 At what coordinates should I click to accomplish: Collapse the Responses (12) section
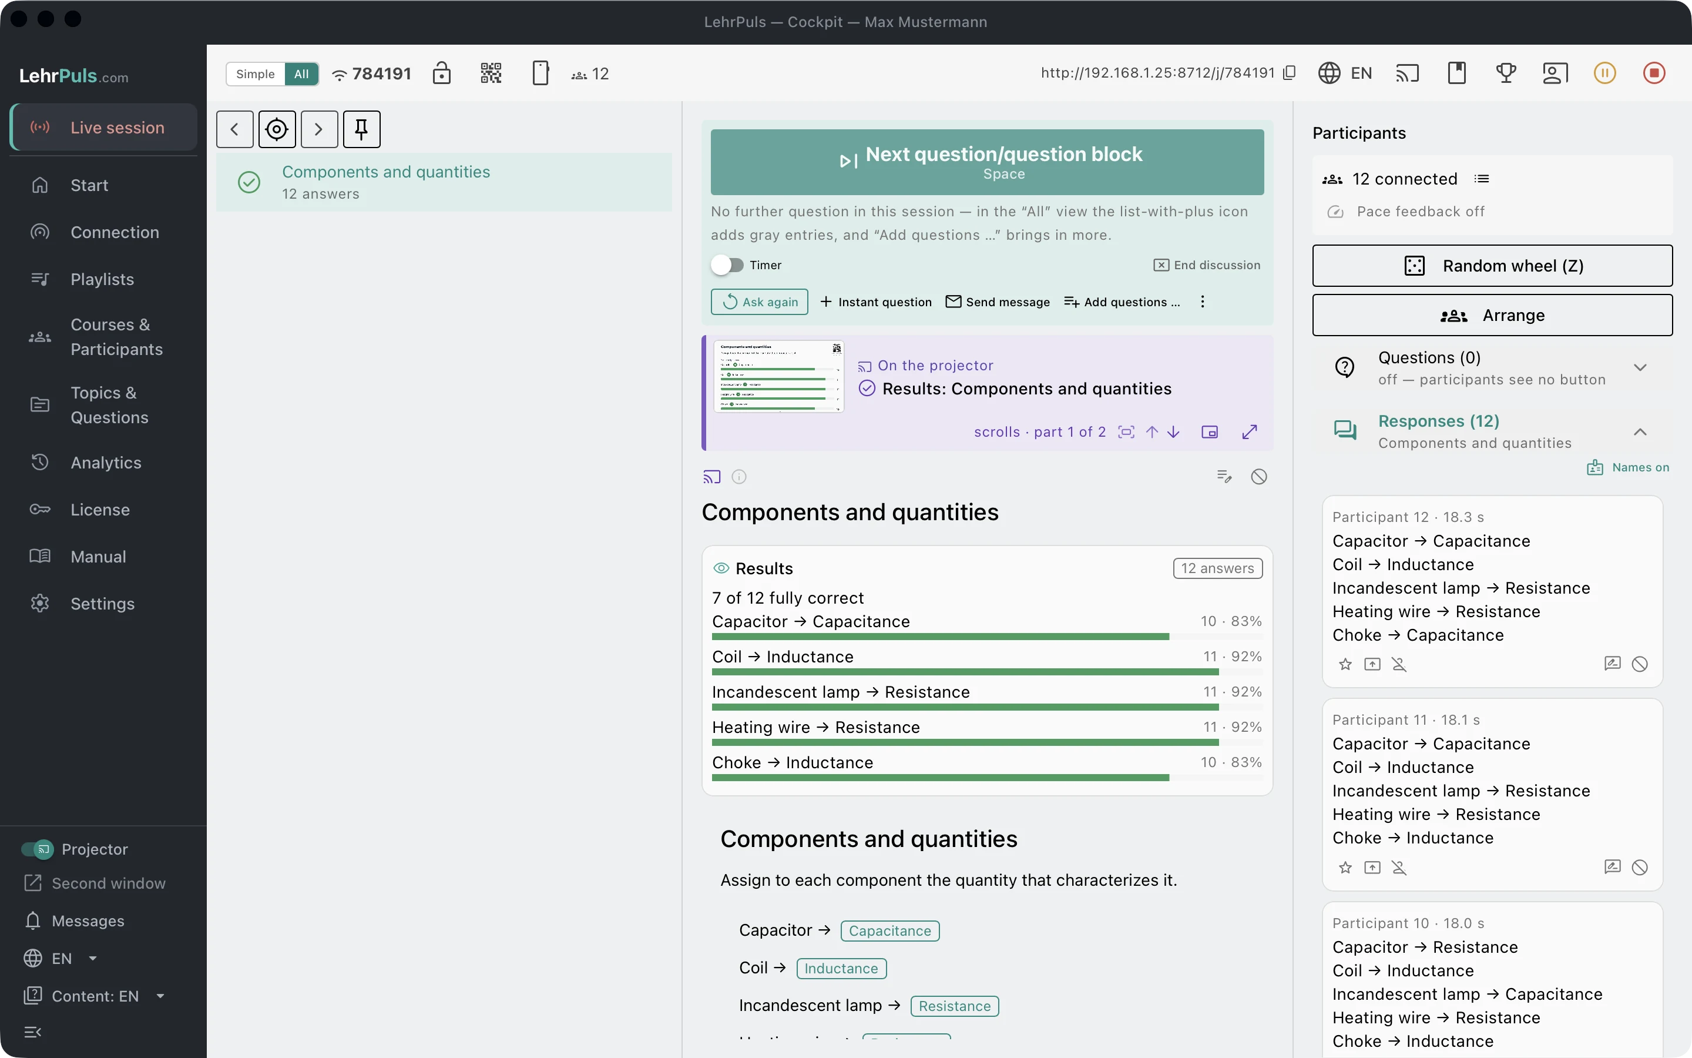click(x=1640, y=432)
